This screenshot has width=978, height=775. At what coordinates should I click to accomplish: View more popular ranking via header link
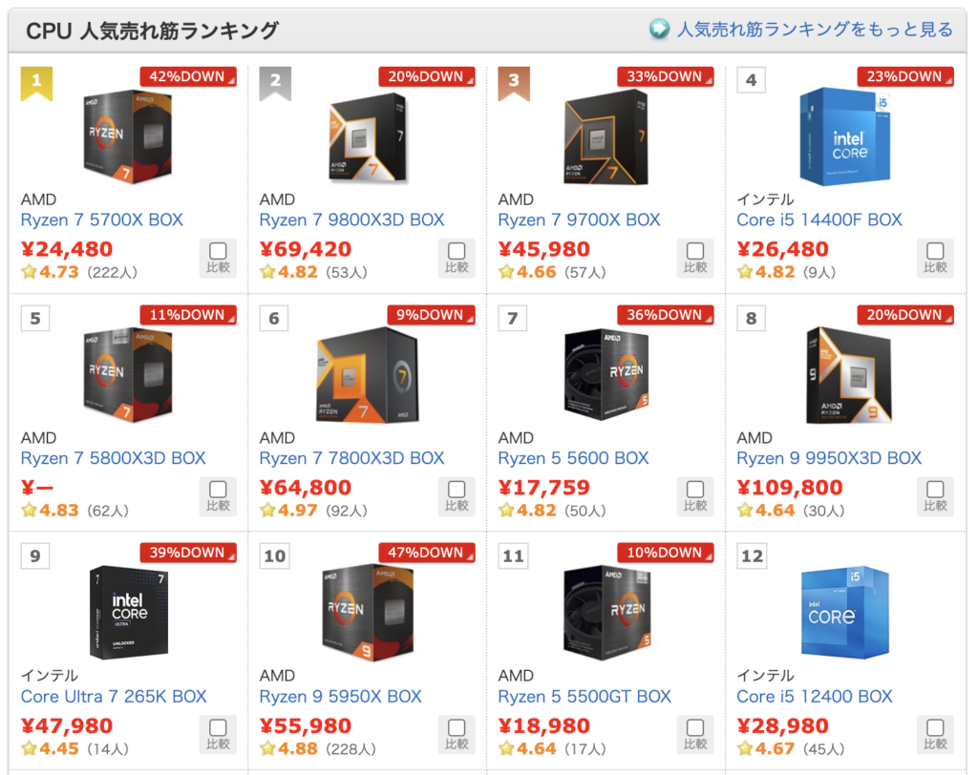[815, 29]
